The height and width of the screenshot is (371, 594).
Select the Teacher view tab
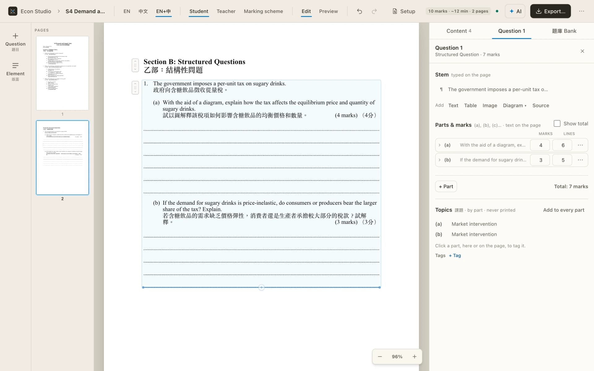226,11
